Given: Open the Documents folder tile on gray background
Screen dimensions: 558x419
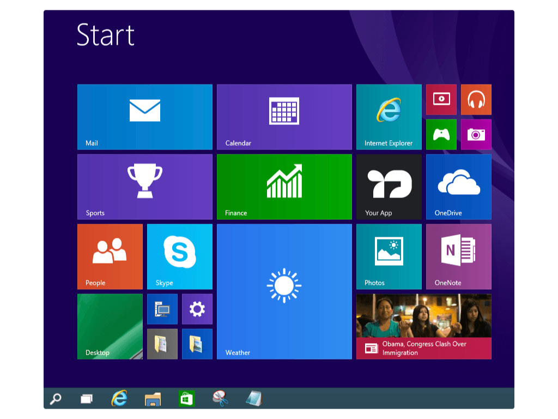Looking at the screenshot, I should [x=162, y=344].
